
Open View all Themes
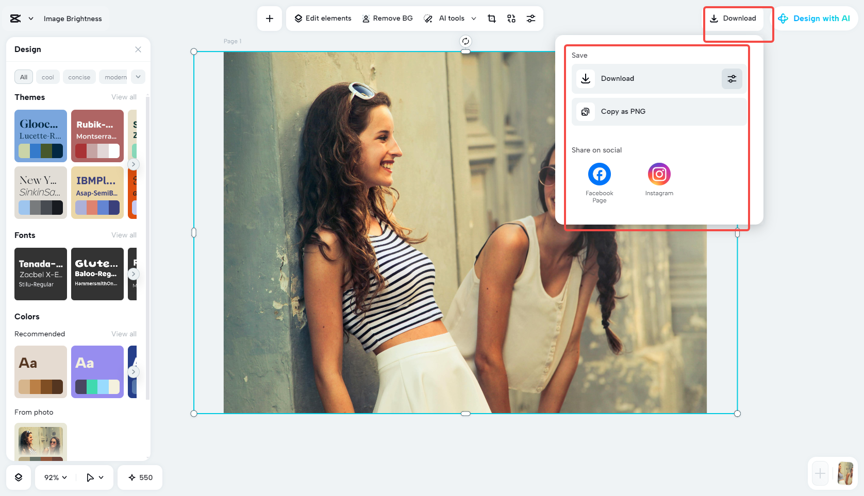(124, 97)
